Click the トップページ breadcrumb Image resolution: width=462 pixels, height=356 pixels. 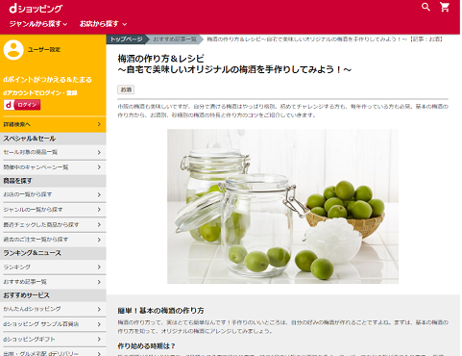(127, 39)
